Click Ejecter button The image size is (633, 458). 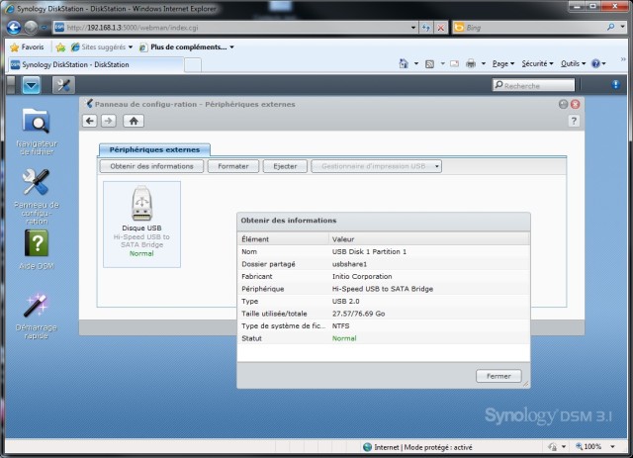coord(285,166)
